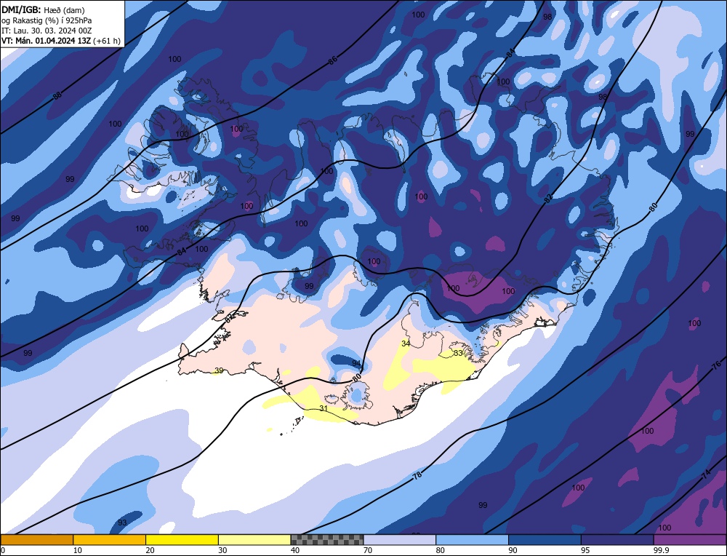Click the contour label '74'

pyautogui.click(x=706, y=474)
